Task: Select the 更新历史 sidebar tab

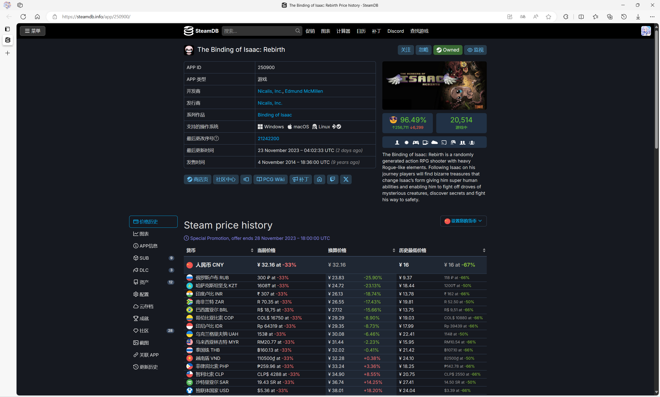Action: pyautogui.click(x=153, y=367)
